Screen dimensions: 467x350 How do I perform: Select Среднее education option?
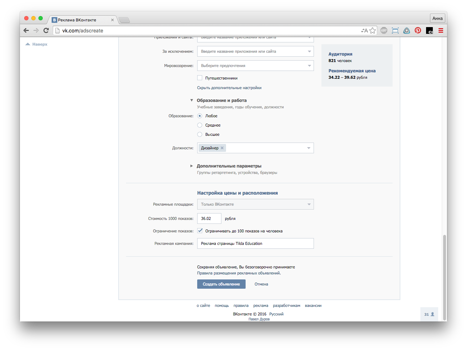[200, 125]
